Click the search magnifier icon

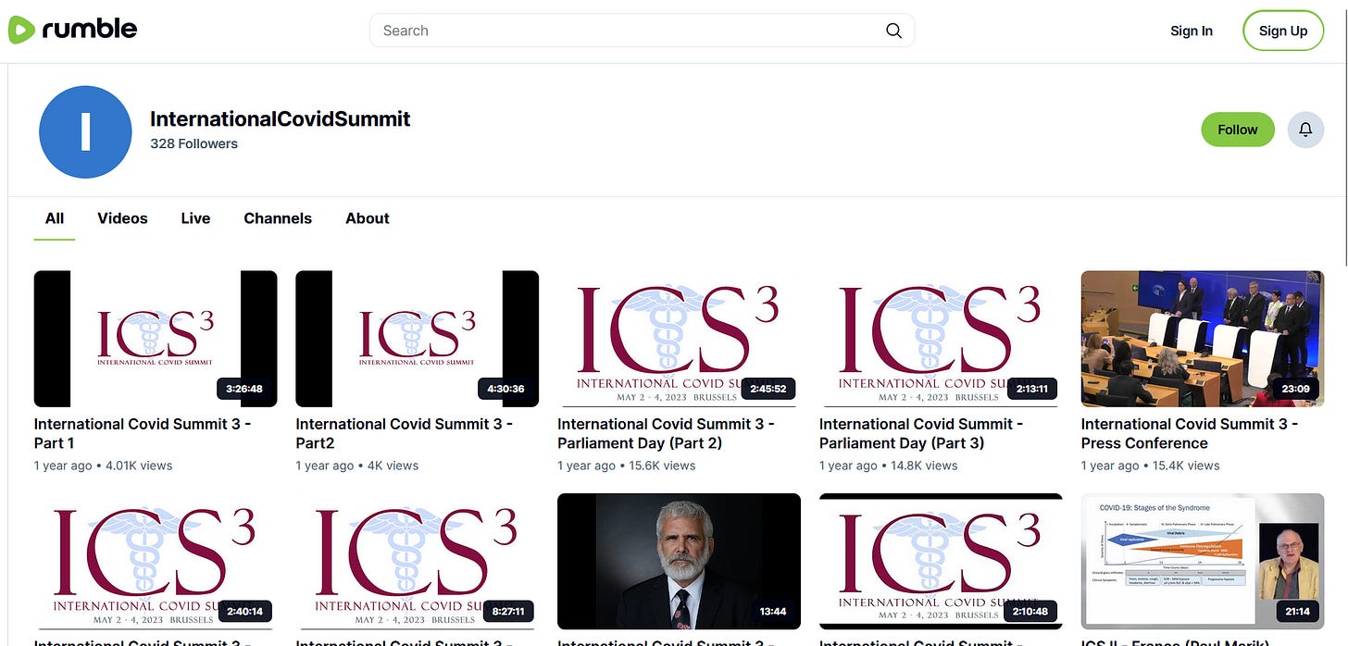[893, 31]
